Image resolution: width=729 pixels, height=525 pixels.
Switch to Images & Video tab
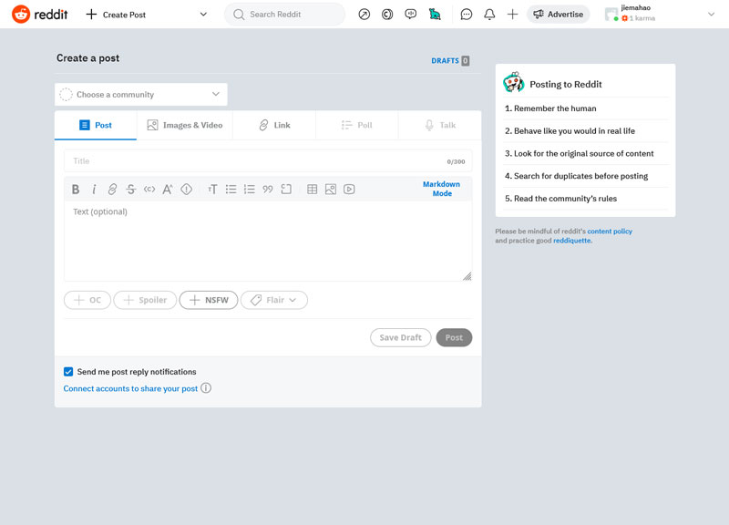[185, 125]
